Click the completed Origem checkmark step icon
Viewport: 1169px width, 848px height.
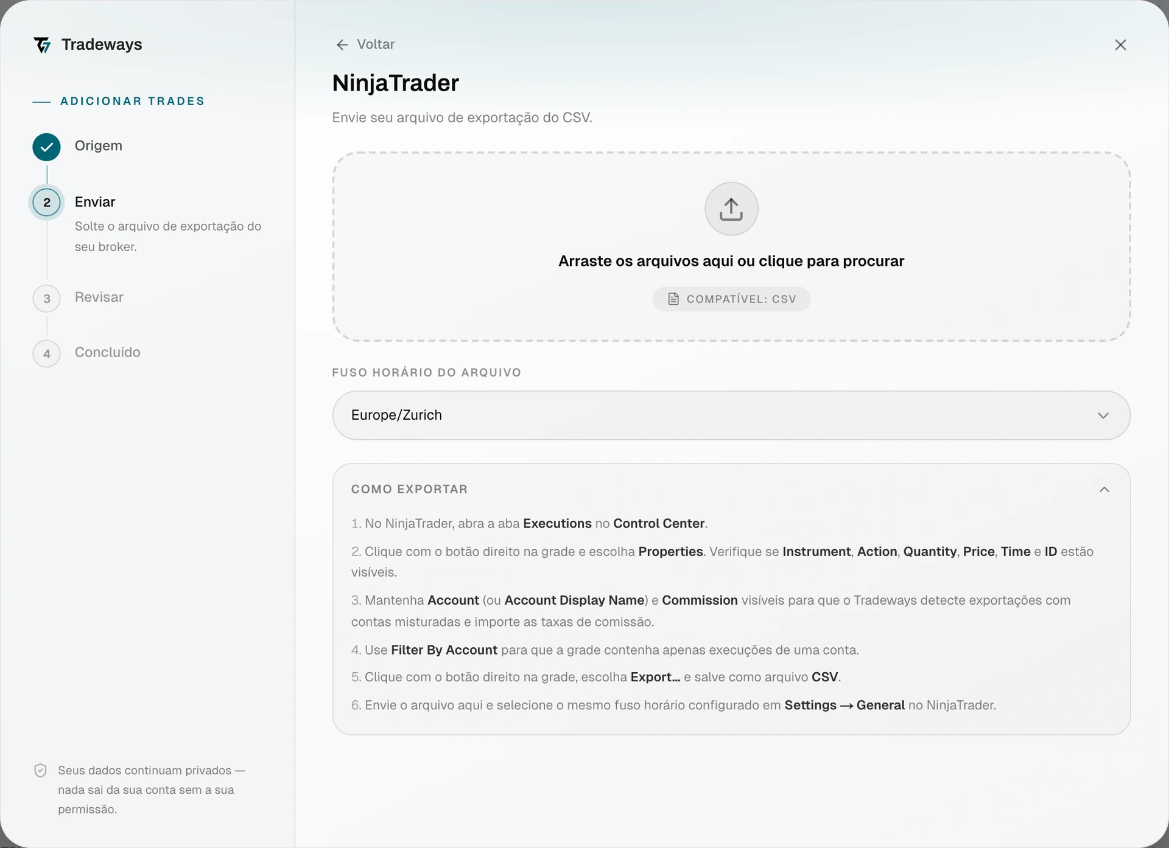46,147
